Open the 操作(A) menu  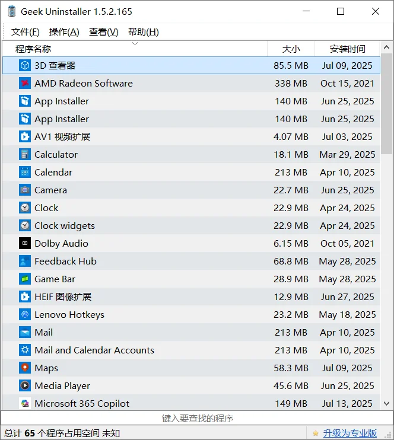click(x=64, y=32)
